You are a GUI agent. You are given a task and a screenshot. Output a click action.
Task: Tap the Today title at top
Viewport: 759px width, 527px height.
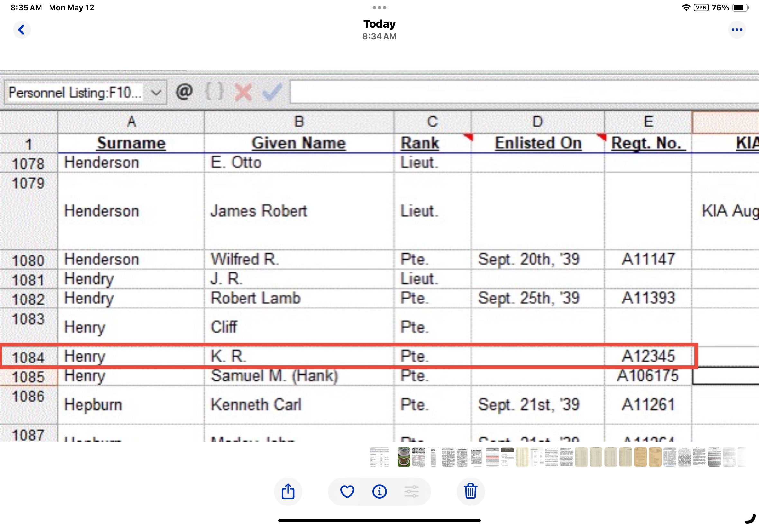coord(379,24)
